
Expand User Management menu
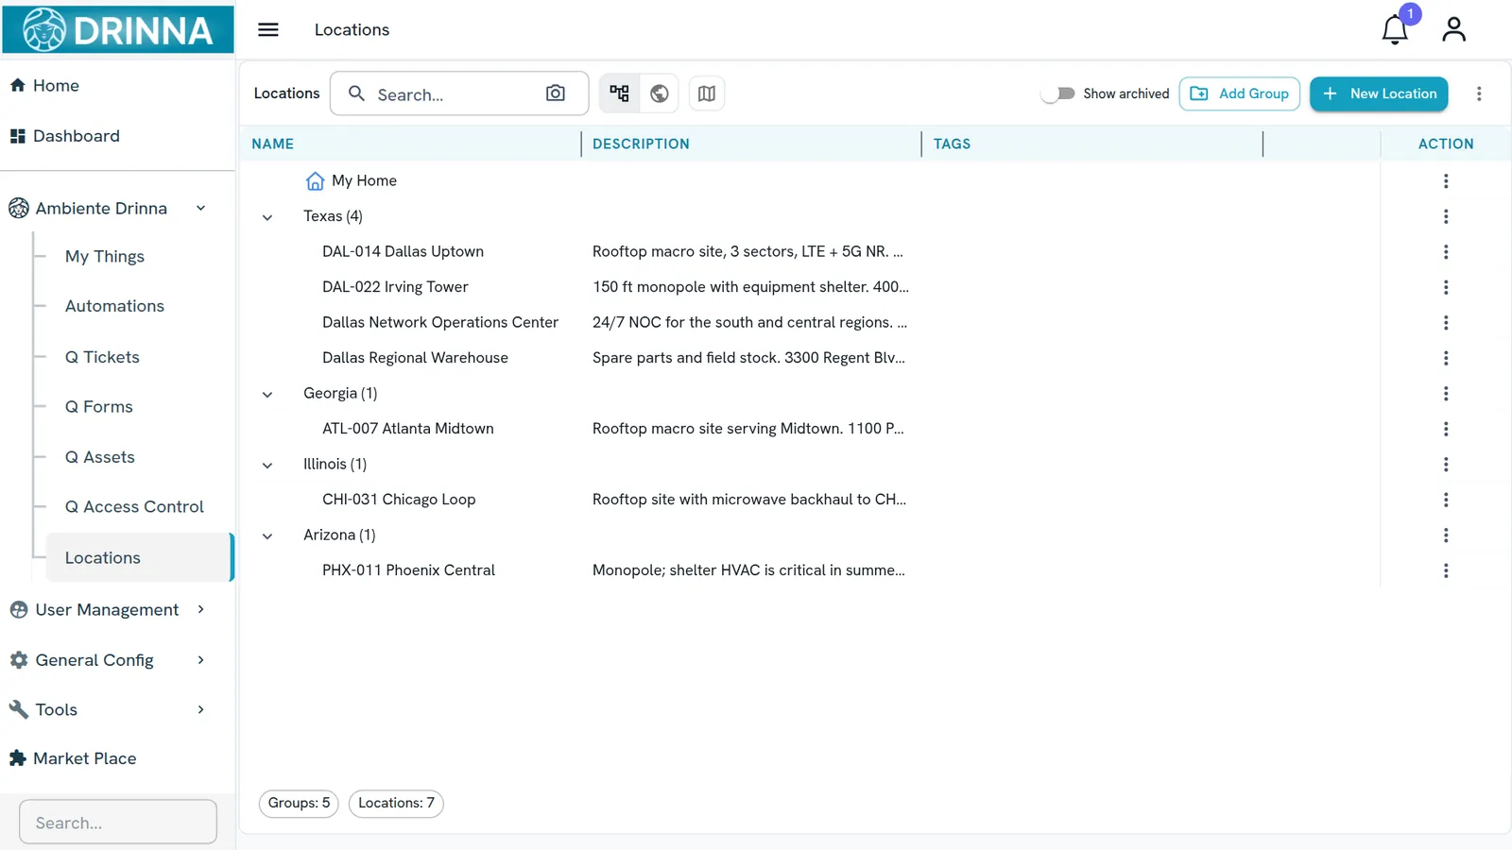tap(108, 610)
